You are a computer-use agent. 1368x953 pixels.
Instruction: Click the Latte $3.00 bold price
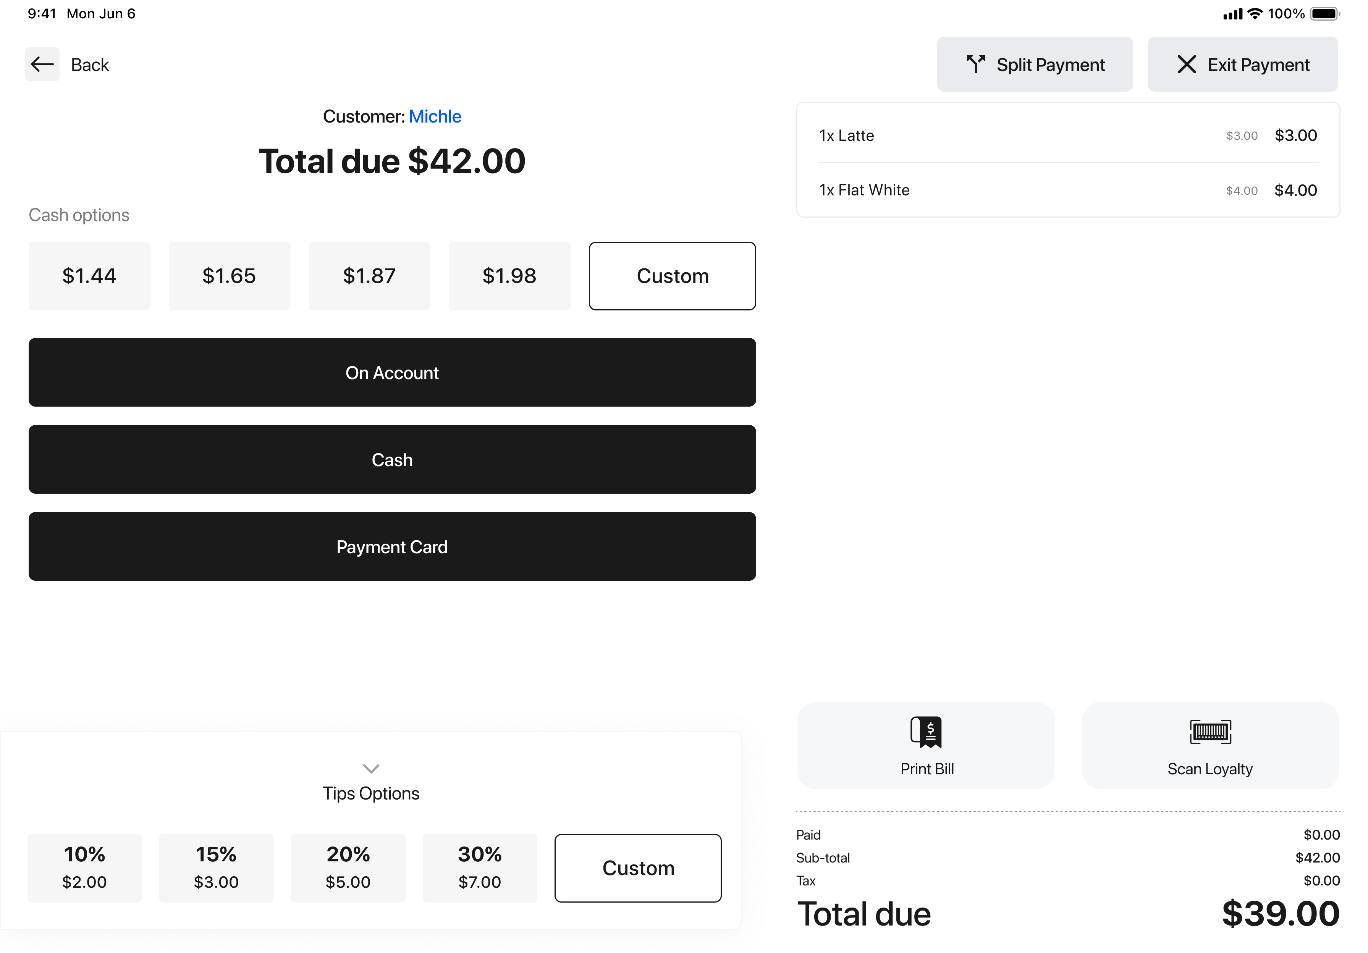1295,135
